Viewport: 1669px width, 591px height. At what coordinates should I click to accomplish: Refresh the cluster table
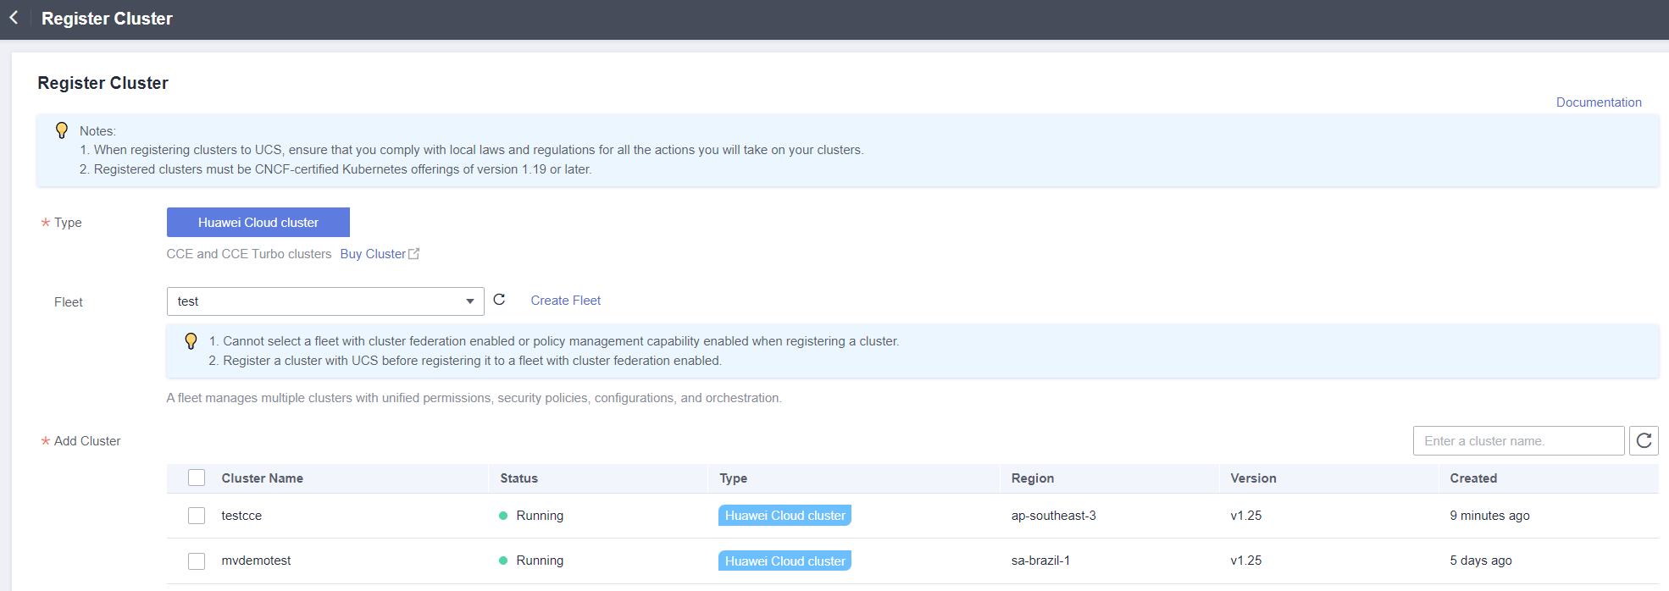pyautogui.click(x=1644, y=440)
